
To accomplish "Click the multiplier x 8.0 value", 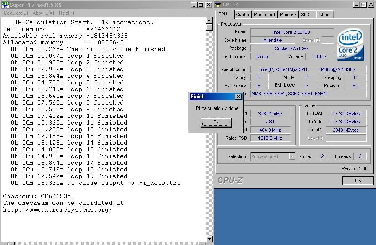I will 270,122.
